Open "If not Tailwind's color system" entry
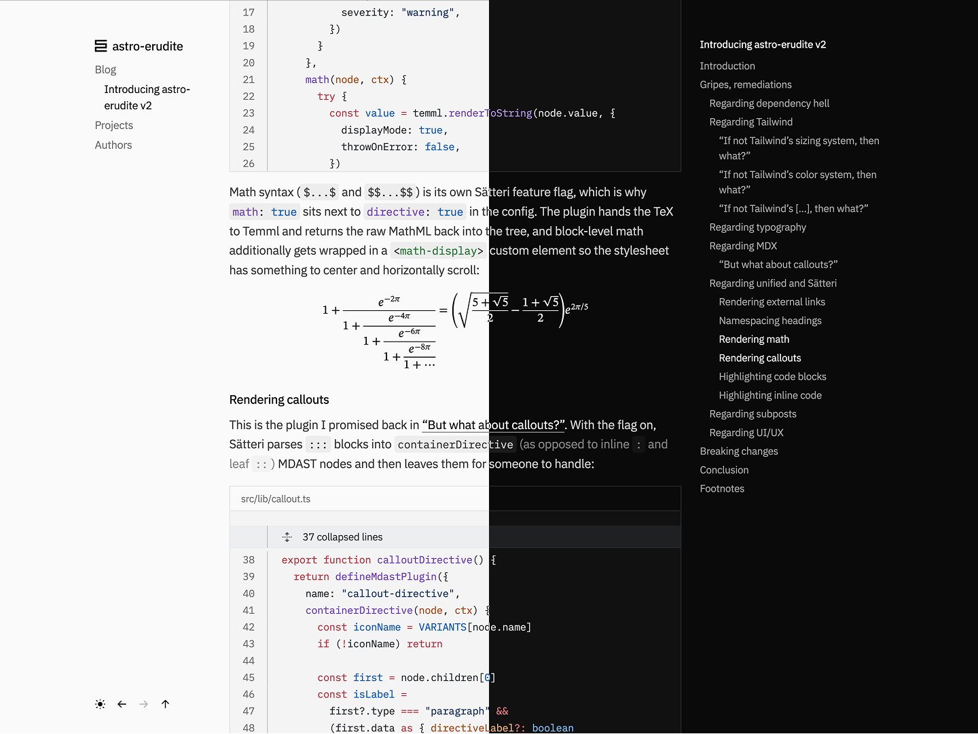The image size is (978, 734). tap(797, 182)
